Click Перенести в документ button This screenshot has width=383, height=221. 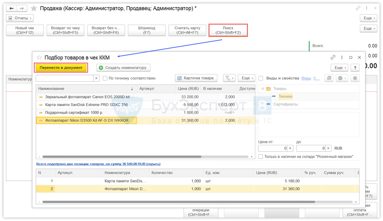coord(61,68)
